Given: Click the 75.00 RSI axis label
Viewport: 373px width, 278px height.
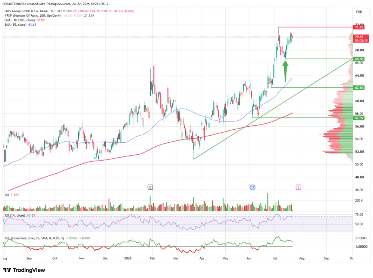Looking at the screenshot, I should (x=359, y=214).
